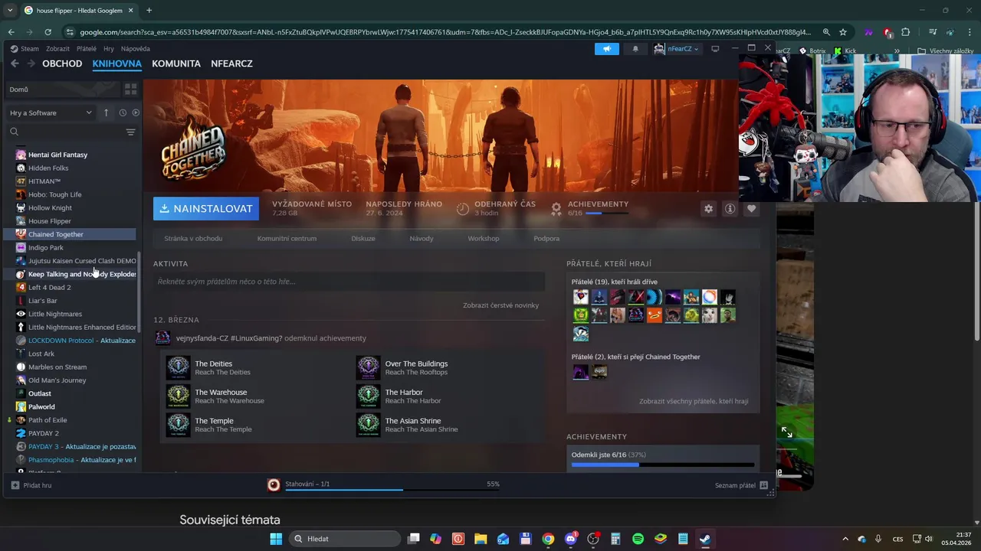Image resolution: width=981 pixels, height=551 pixels.
Task: Open the Nápověda menu
Action: coord(136,48)
